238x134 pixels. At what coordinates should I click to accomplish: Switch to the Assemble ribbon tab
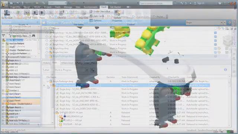tap(15, 7)
